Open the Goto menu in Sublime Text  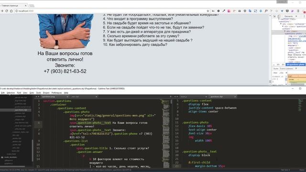32,93
